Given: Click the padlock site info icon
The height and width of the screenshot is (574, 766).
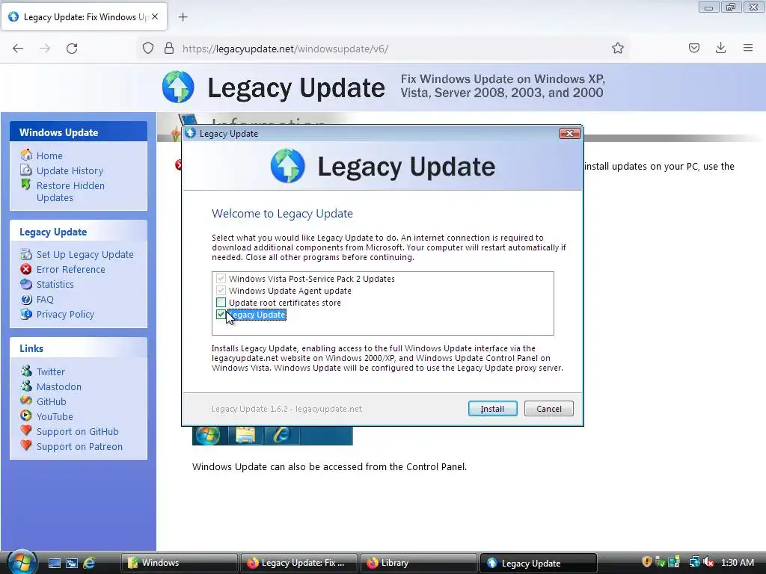Looking at the screenshot, I should (x=169, y=49).
